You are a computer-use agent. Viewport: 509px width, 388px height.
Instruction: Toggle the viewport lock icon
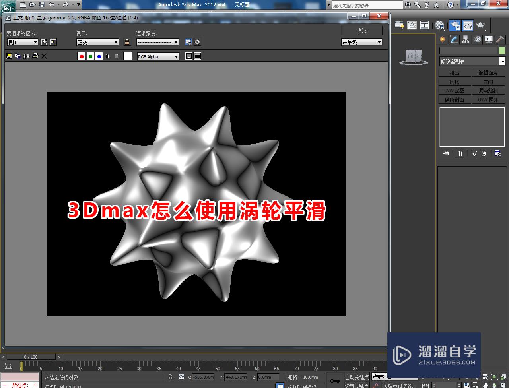[x=127, y=42]
